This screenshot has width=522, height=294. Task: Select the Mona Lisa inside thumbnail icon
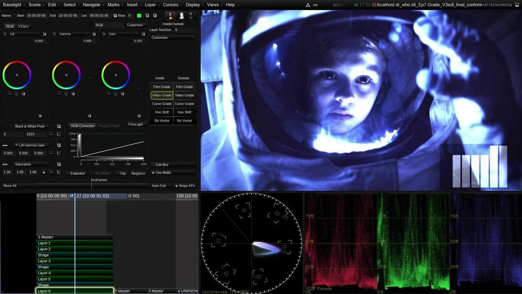point(170,16)
